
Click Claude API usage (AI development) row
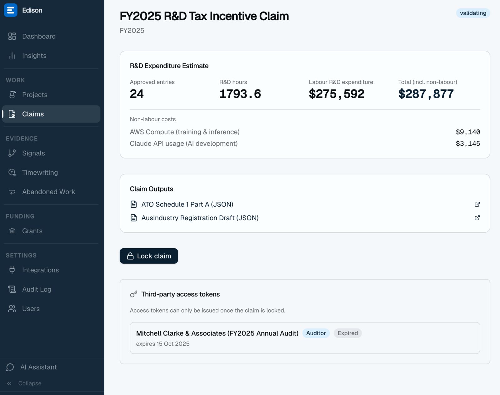[x=305, y=144]
